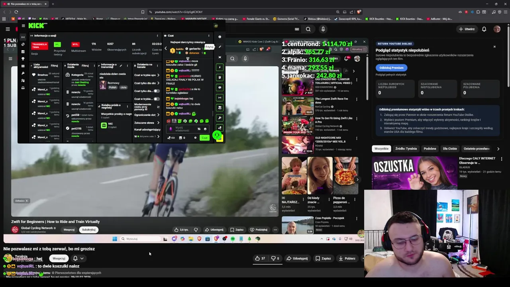This screenshot has width=510, height=287.
Task: Click the Odblokuj Premium button
Action: point(391,68)
